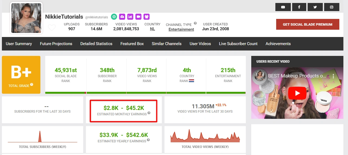348x155 pixels.
Task: Click help icon beside Estimated Yearly Earnings
Action: [x=148, y=140]
